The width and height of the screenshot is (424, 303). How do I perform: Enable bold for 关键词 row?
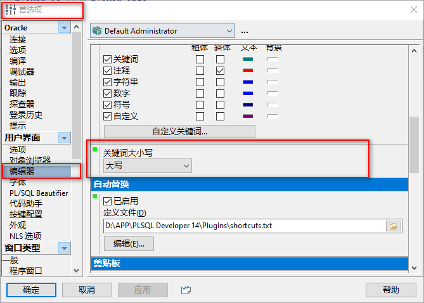coord(200,59)
